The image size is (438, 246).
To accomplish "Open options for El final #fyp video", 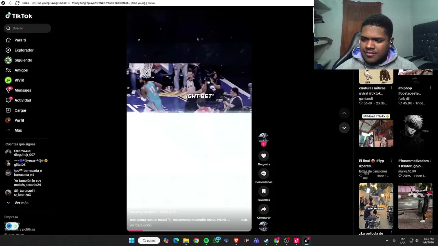I will 391,161.
